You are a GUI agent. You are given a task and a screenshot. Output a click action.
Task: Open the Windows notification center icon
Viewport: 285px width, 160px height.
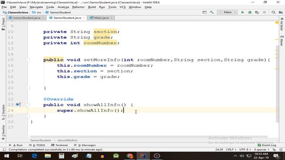point(276,156)
